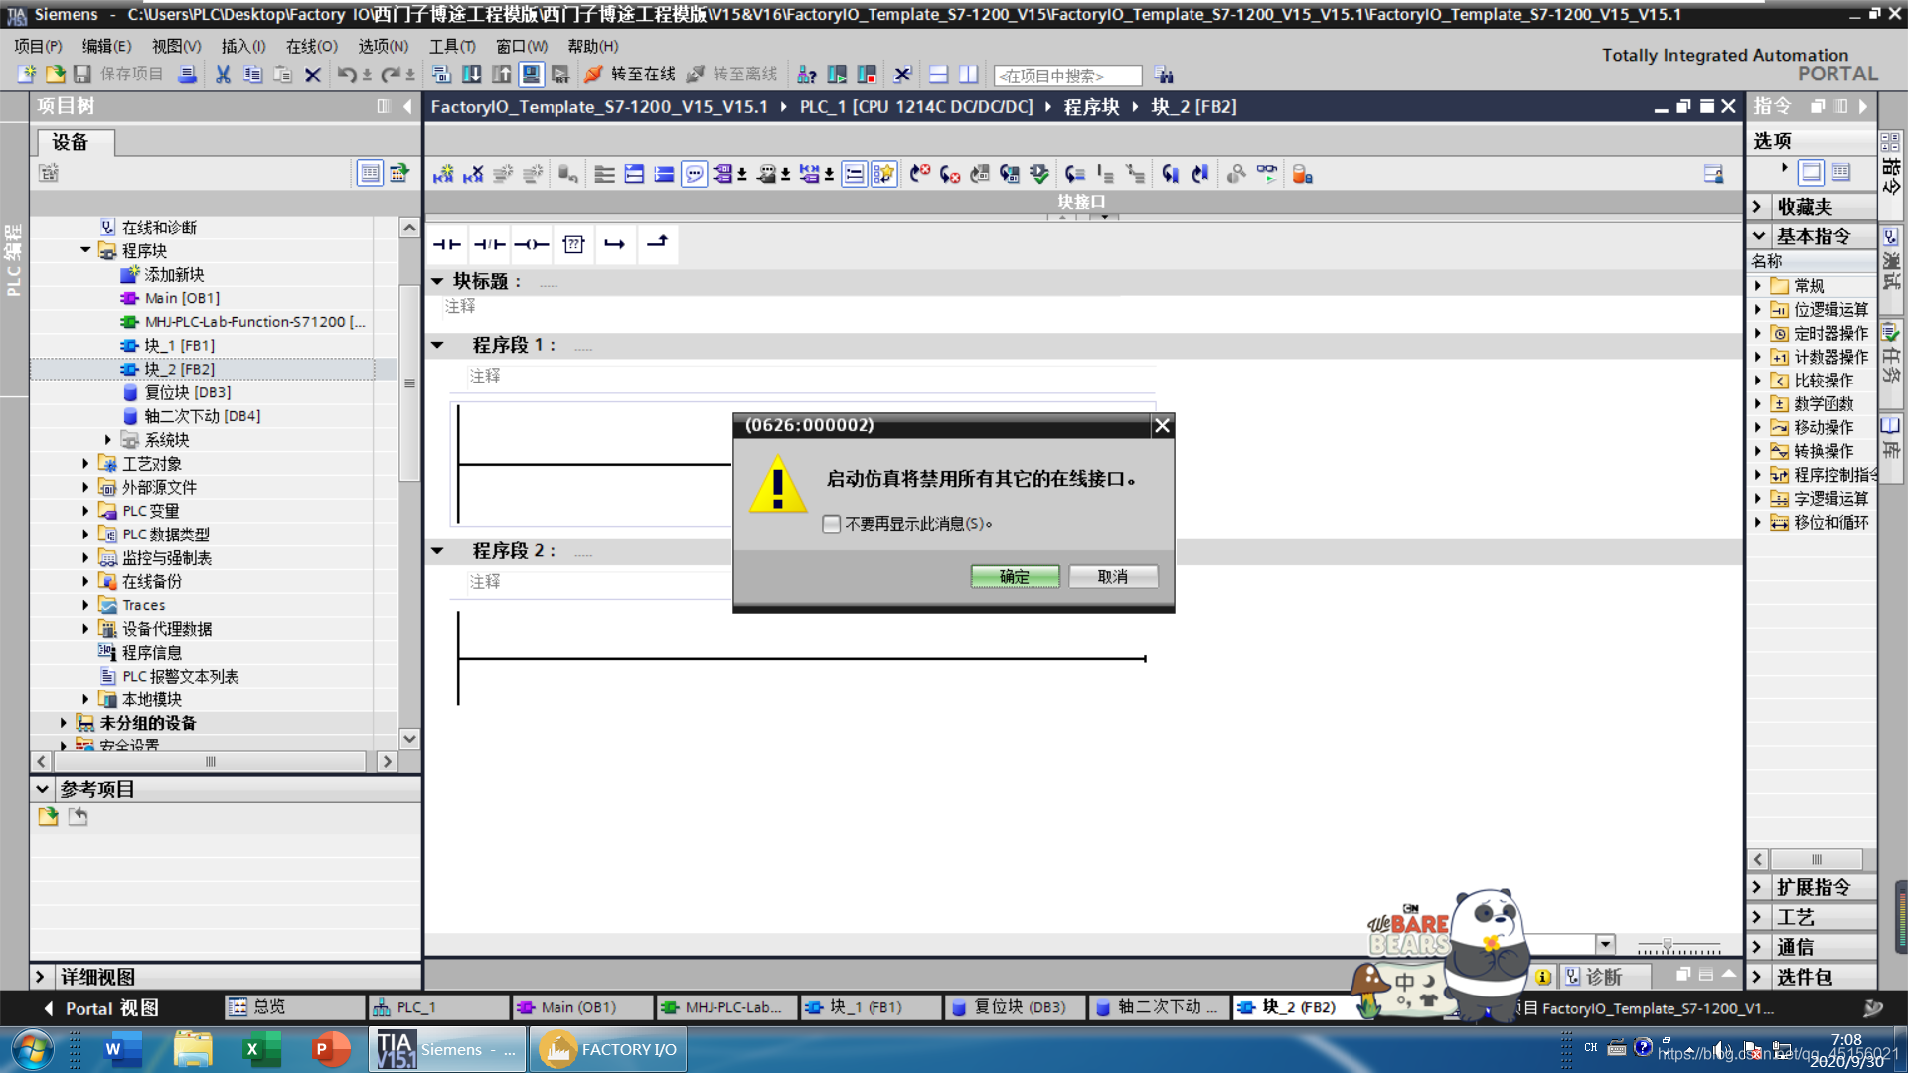The height and width of the screenshot is (1073, 1908).
Task: Click the project tree horizontal scrollbar
Action: (x=211, y=762)
